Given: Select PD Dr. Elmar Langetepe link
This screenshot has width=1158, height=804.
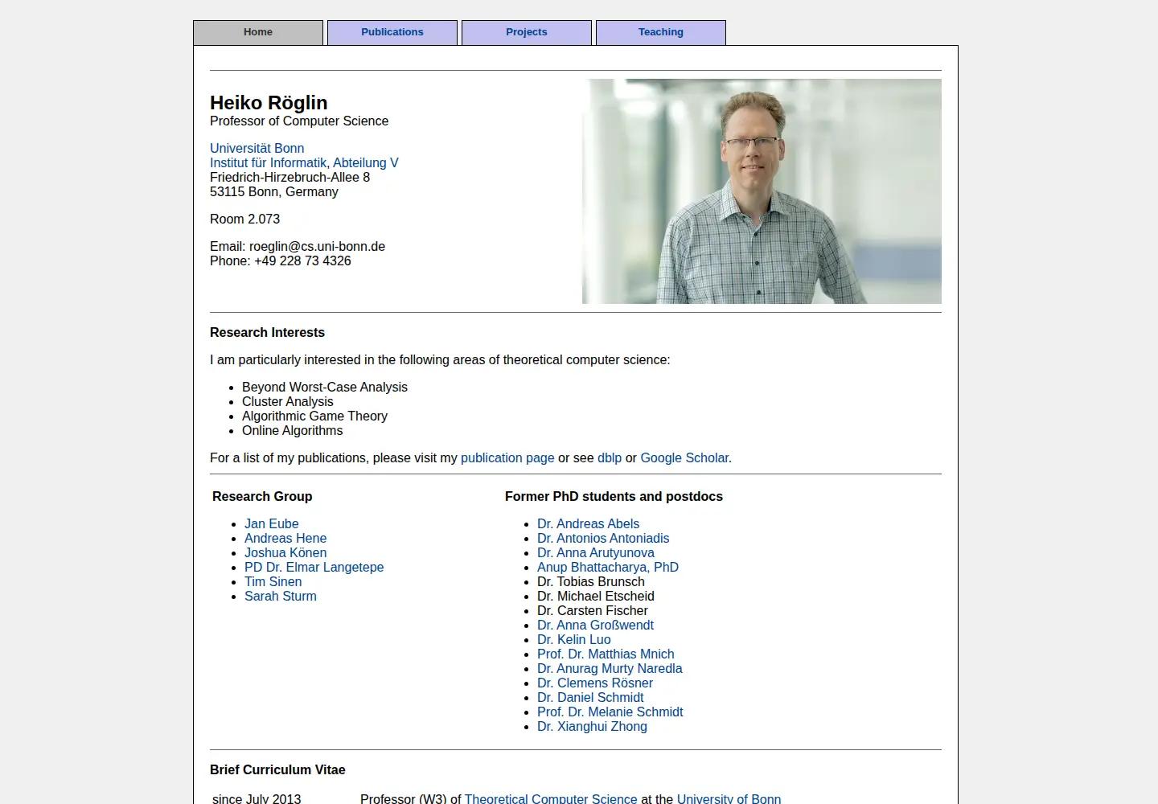Looking at the screenshot, I should 314,567.
